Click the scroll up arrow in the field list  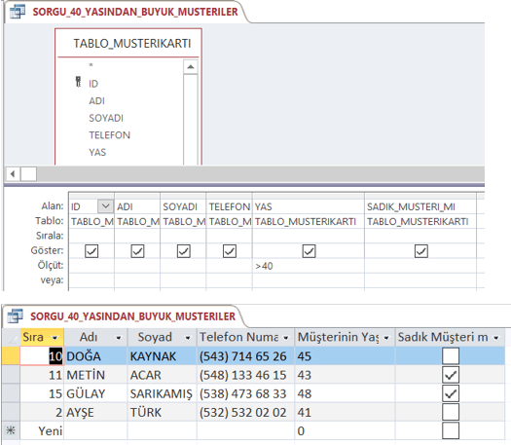pos(191,67)
